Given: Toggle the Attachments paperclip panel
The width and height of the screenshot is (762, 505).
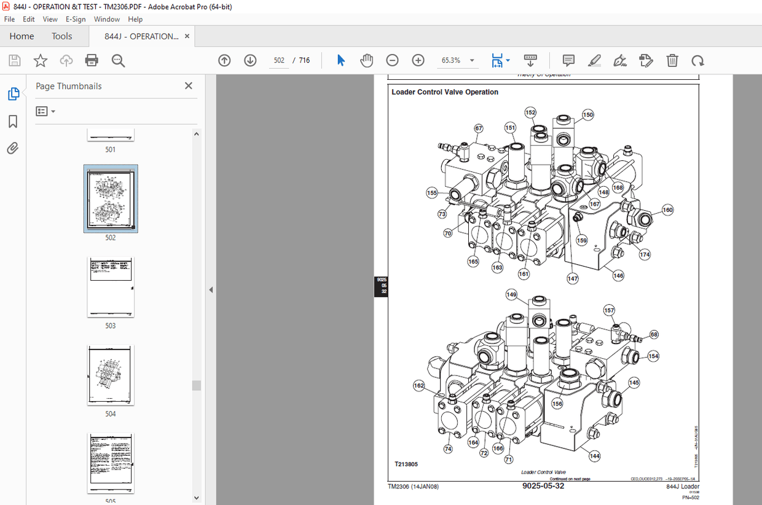Looking at the screenshot, I should [x=13, y=148].
